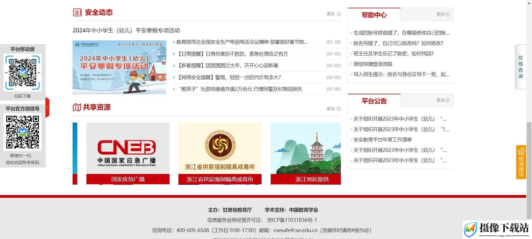Open 【网络安全提醒】警惕，轻轻一点的代价 article

(229, 77)
